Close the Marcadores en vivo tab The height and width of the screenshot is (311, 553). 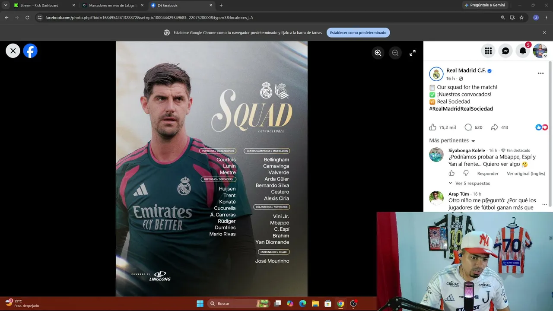(142, 5)
